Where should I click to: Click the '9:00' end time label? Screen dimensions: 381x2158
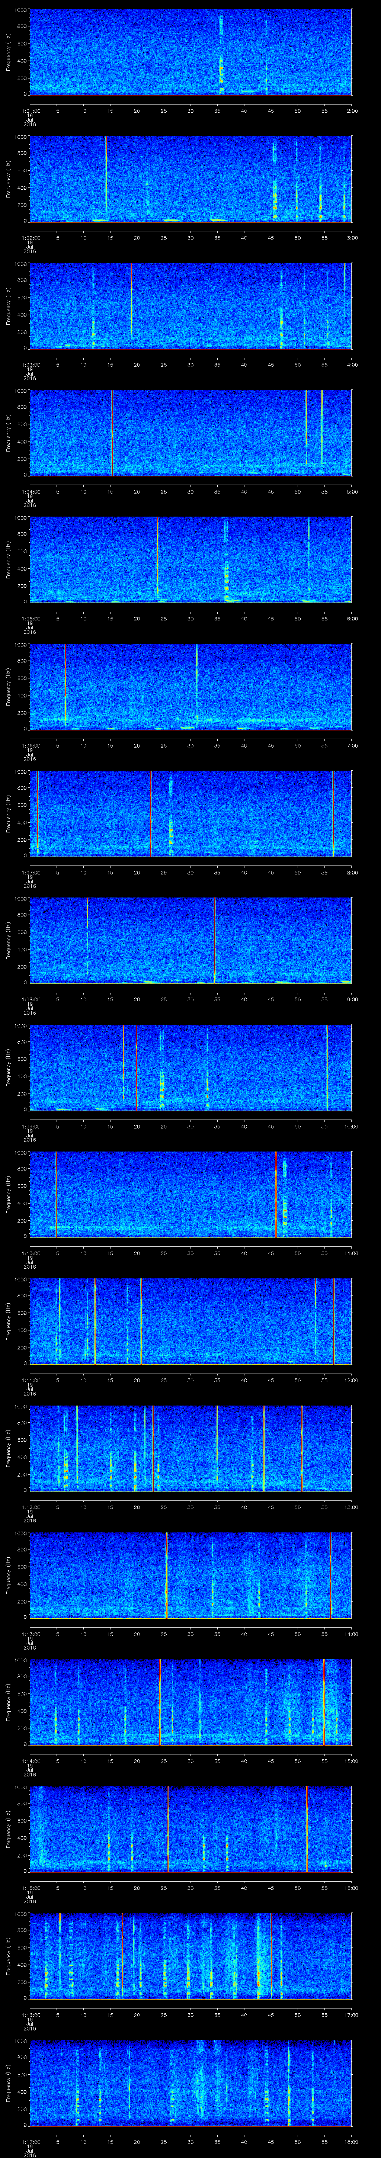(352, 999)
